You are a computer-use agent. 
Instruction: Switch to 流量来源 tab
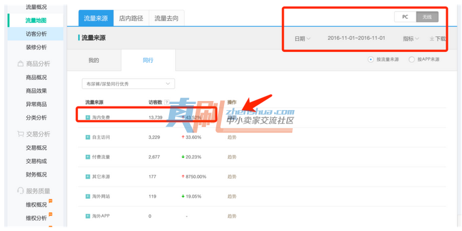point(96,18)
